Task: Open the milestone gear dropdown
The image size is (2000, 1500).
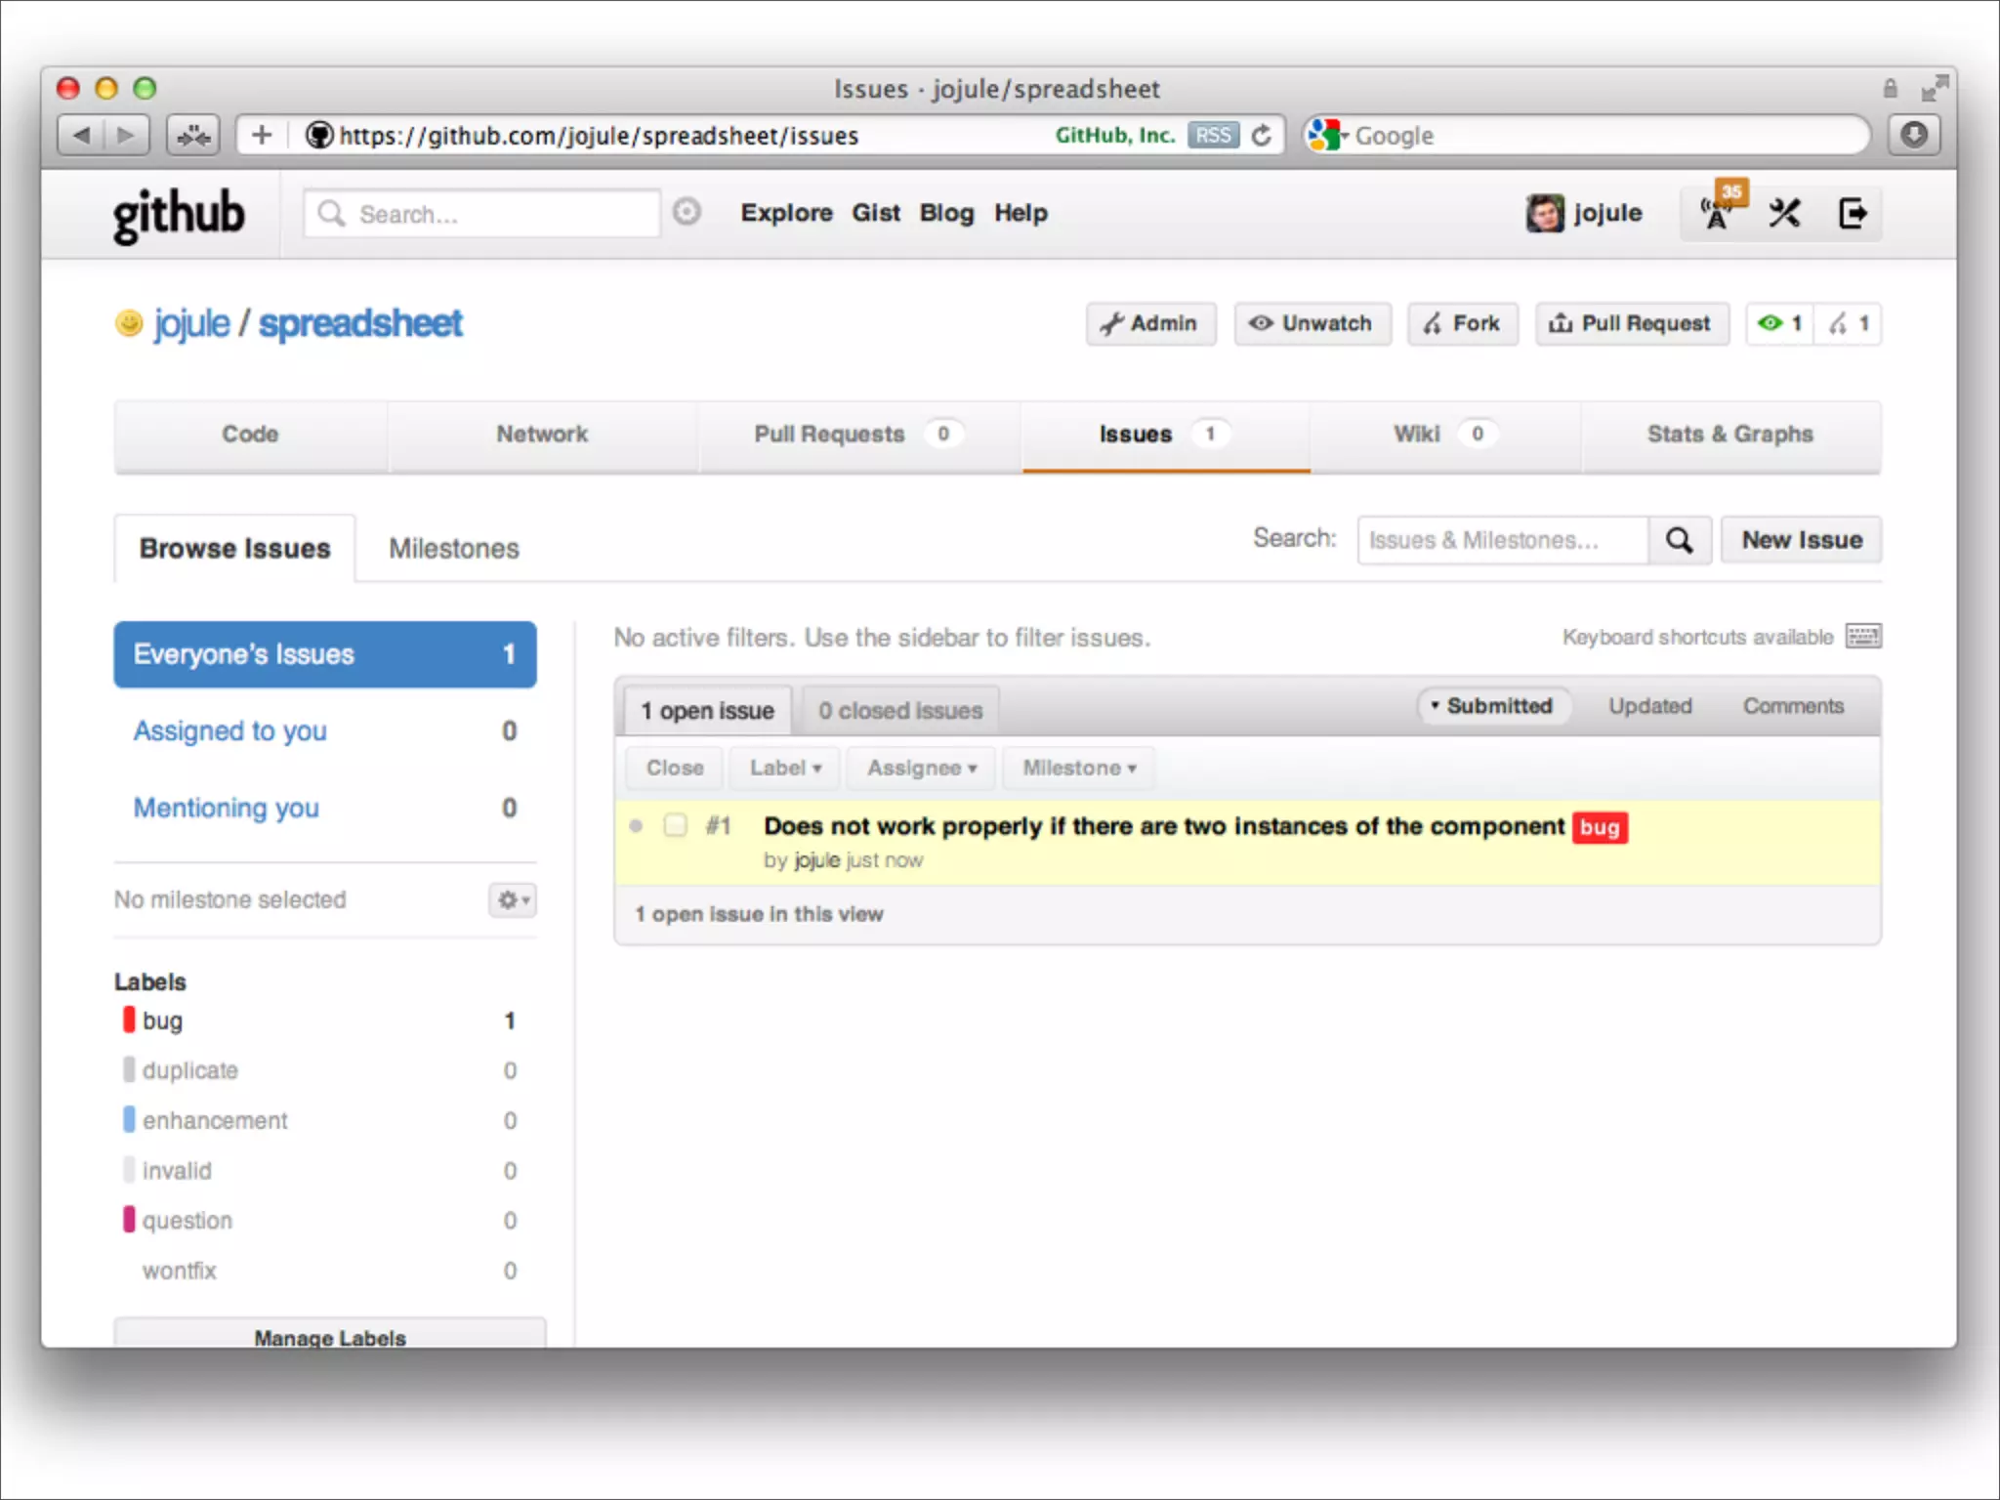Action: click(512, 899)
